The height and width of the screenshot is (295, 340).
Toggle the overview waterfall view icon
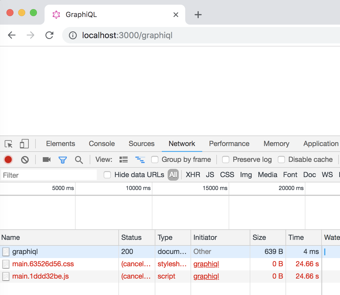140,160
